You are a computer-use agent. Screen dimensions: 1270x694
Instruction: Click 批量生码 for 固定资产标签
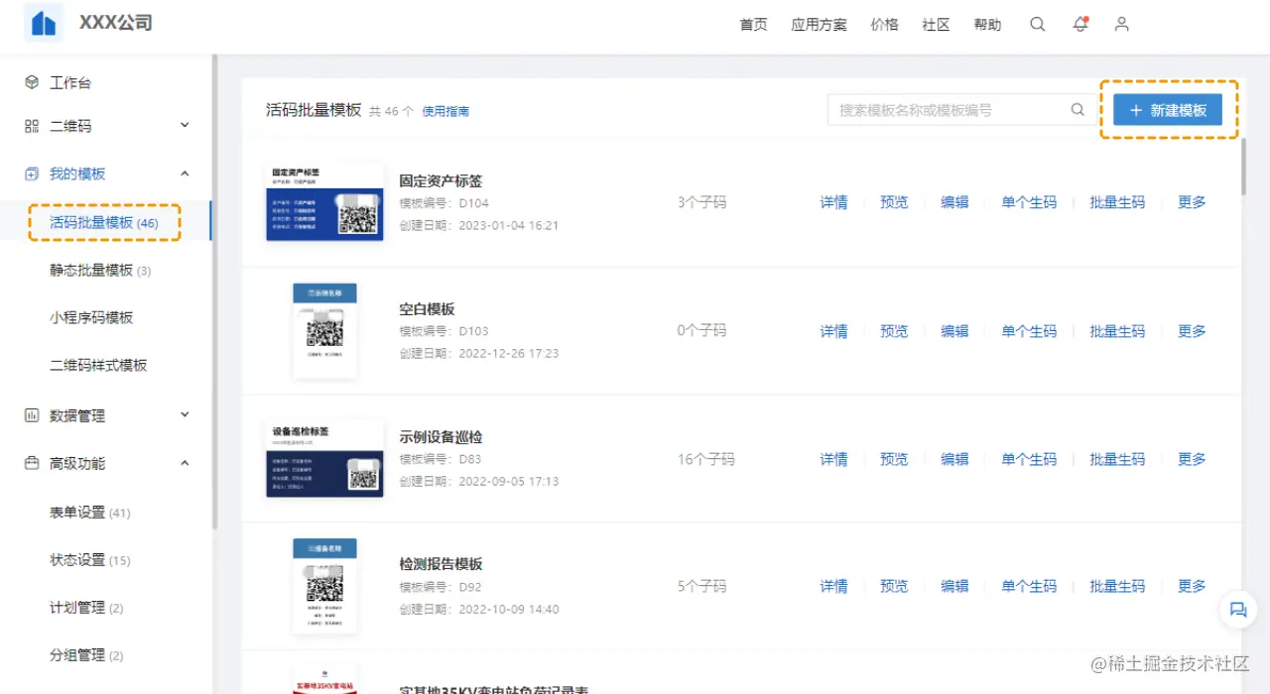pos(1117,202)
